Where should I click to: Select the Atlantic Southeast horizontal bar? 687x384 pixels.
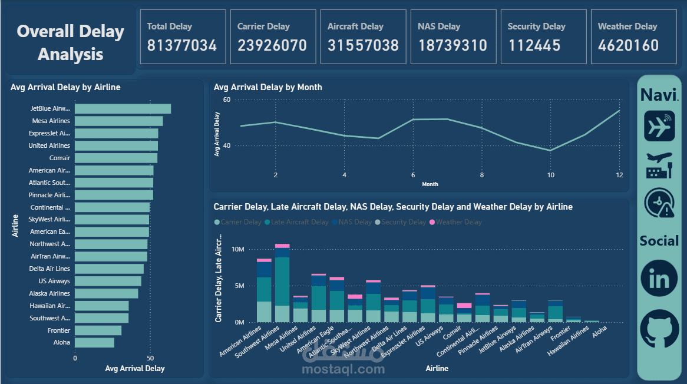[114, 183]
